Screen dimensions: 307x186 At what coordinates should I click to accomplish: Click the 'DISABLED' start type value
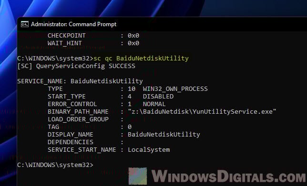pyautogui.click(x=158, y=97)
